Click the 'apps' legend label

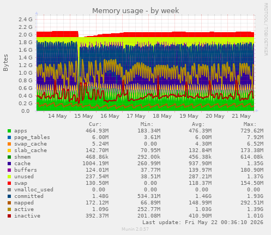[x=21, y=131]
